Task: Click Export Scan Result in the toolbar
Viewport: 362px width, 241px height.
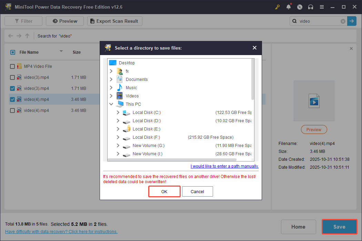Action: coord(114,21)
